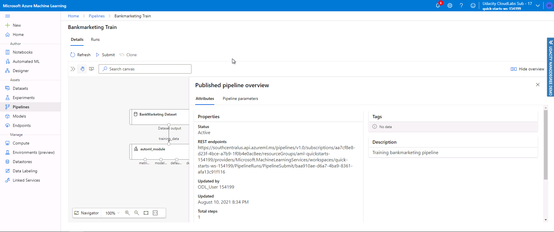Click the Refresh button
554x232 pixels.
click(x=80, y=55)
